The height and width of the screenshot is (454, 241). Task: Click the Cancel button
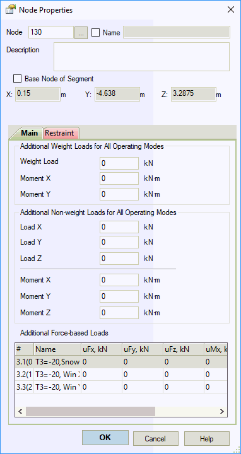[156, 438]
